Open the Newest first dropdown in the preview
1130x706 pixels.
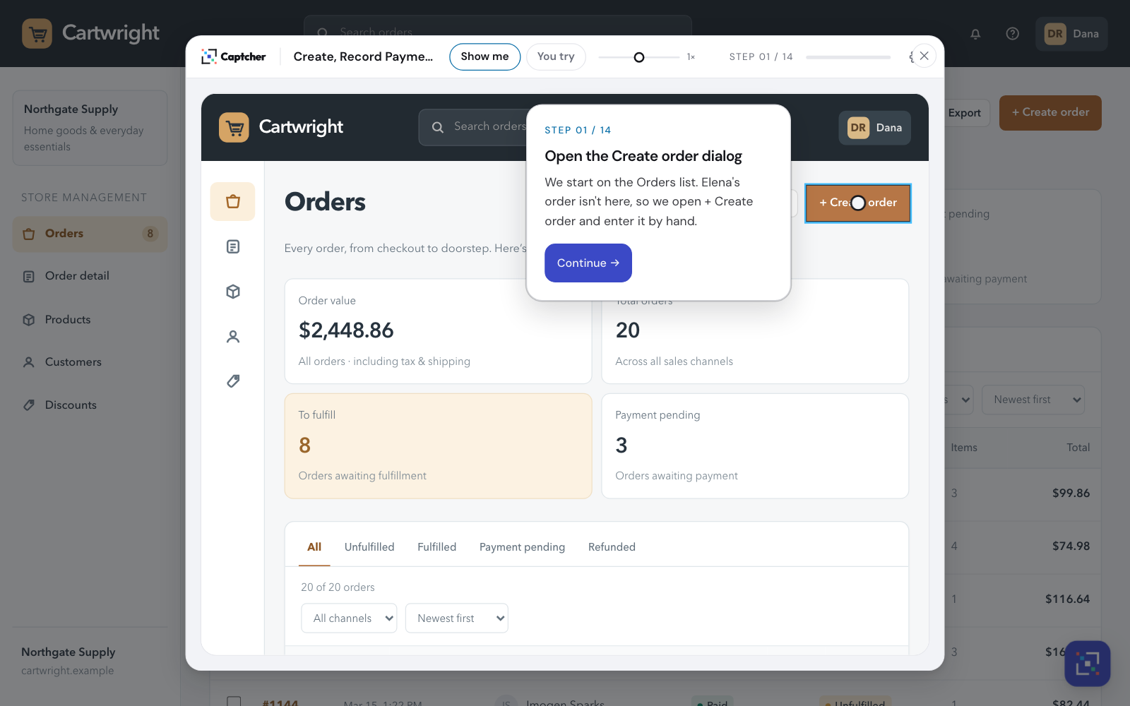(x=457, y=618)
